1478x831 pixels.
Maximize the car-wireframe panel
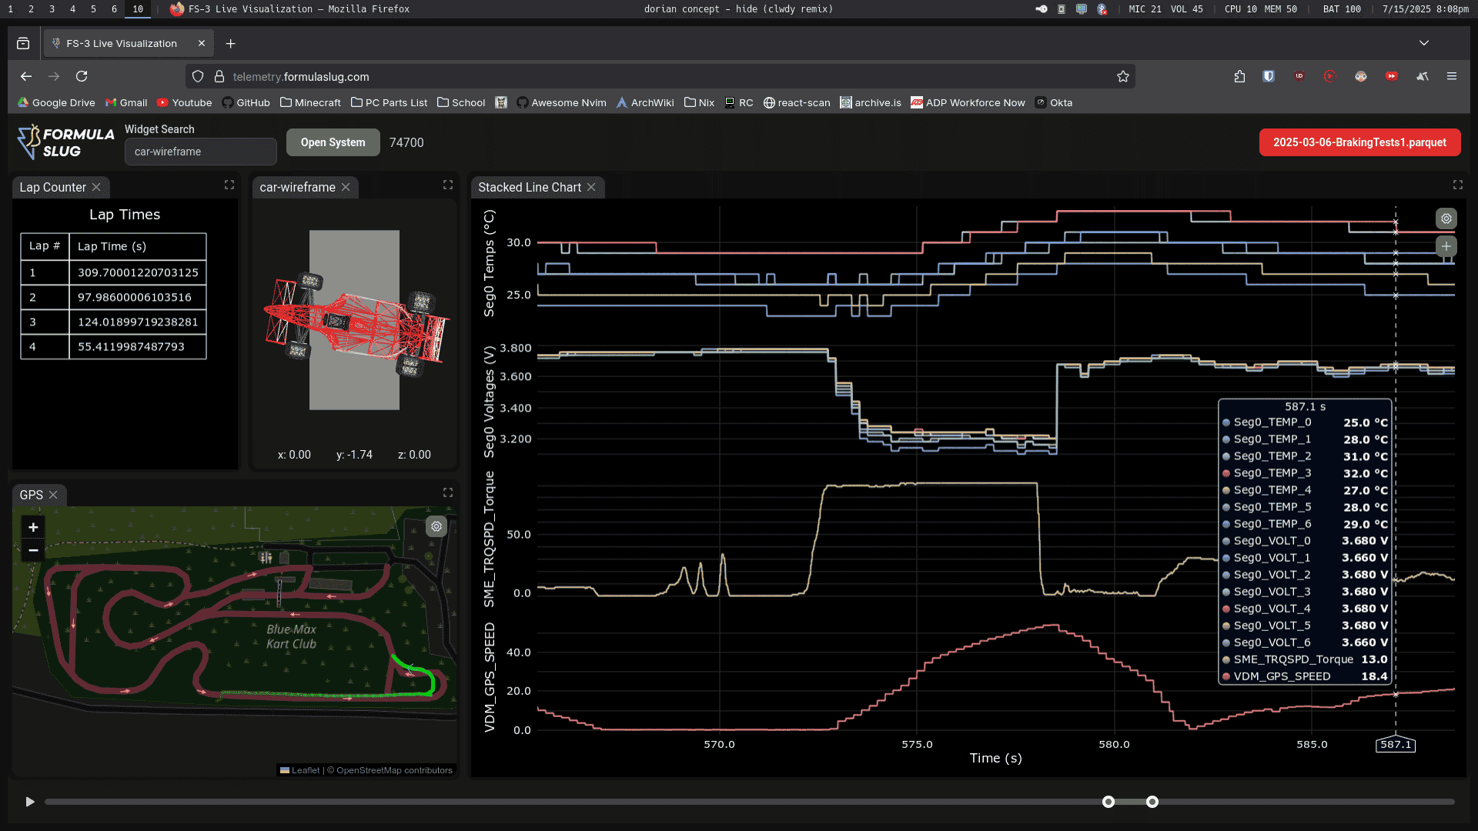(448, 185)
